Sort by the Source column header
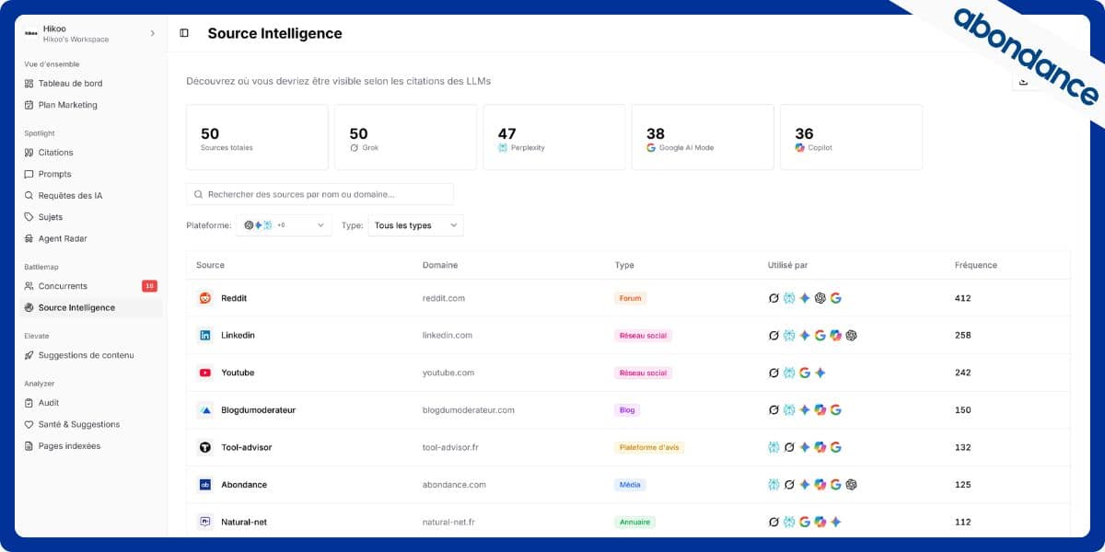Screen dimensions: 1105x552 click(x=210, y=265)
